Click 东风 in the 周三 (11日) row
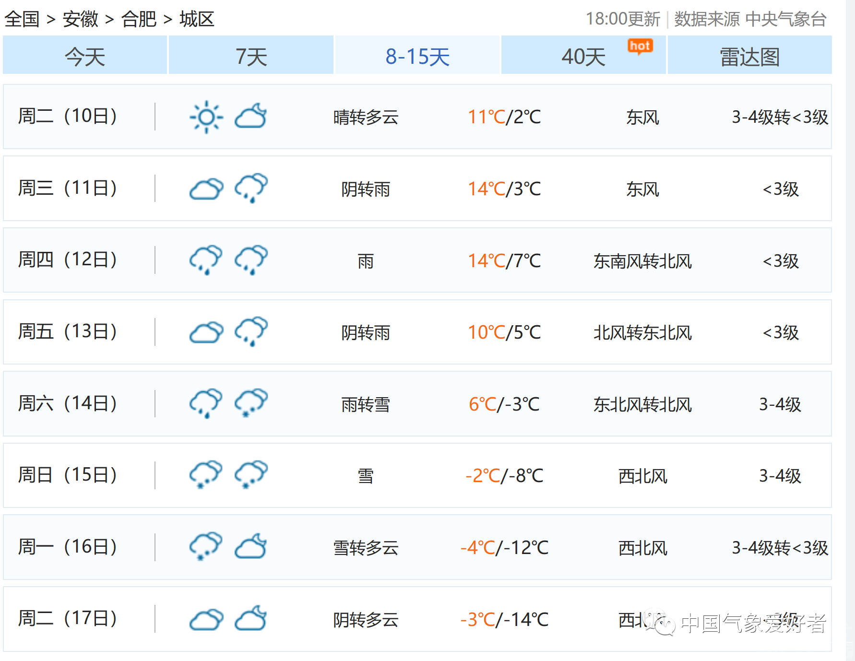Image resolution: width=855 pixels, height=661 pixels. 643,189
